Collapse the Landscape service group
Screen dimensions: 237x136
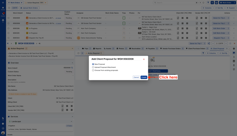(71, 122)
